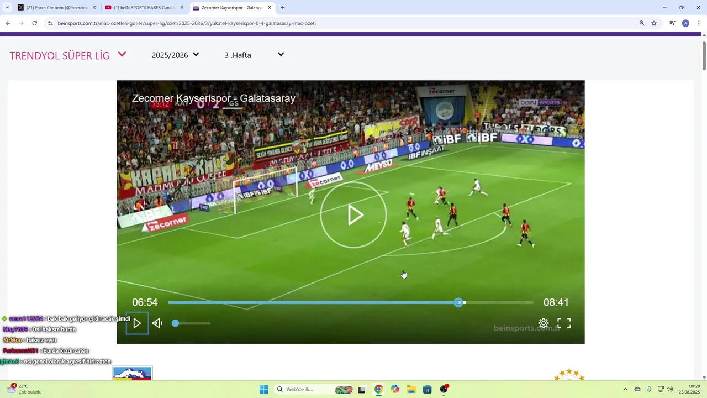
Task: Click the OneDrive cloud tray icon
Action: (637, 389)
